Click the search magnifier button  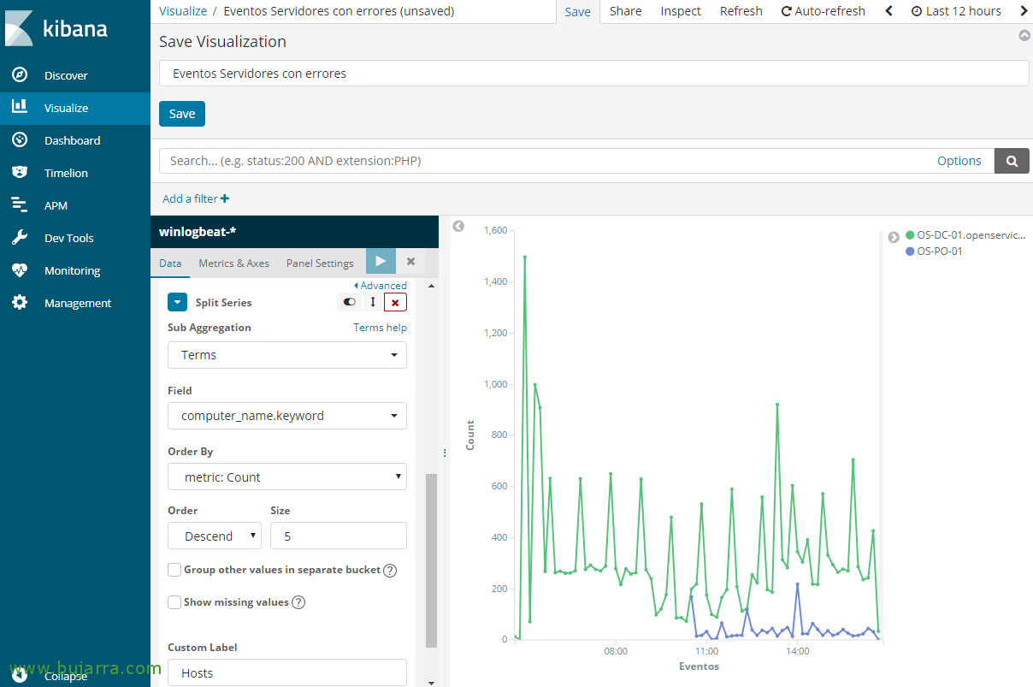coord(1012,161)
